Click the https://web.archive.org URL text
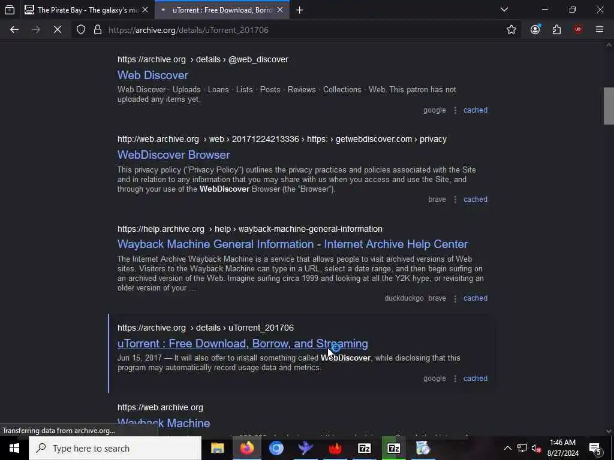This screenshot has height=460, width=614. 160,407
